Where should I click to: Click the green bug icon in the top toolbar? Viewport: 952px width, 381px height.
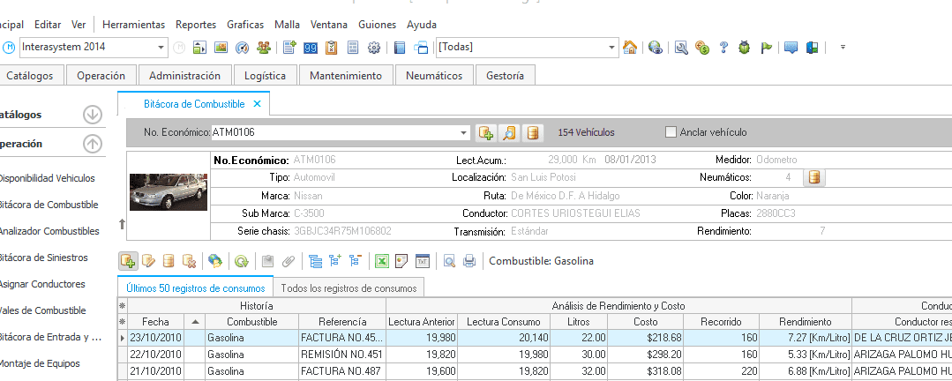click(x=745, y=48)
